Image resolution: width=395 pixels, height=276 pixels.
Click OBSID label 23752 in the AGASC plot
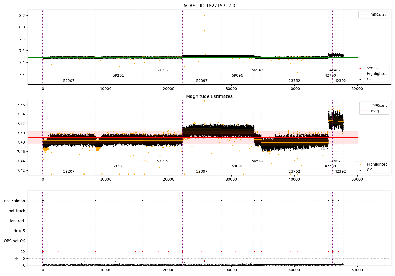point(294,81)
